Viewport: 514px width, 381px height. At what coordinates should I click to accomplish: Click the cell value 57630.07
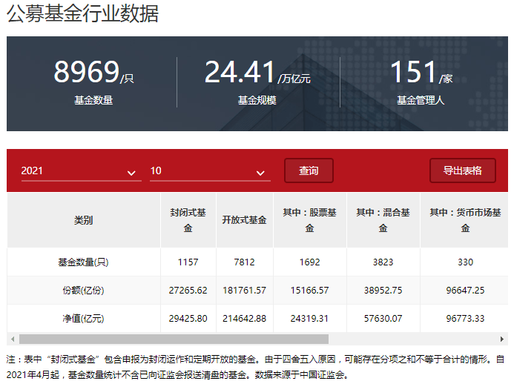click(383, 319)
